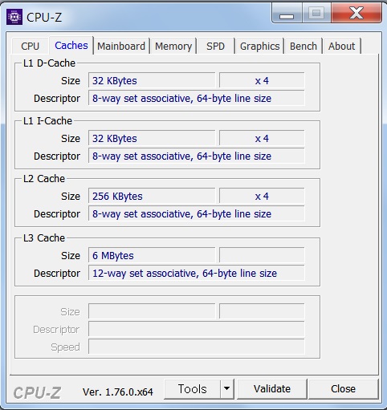Switch to the Graphics tab
The image size is (387, 410).
(259, 46)
